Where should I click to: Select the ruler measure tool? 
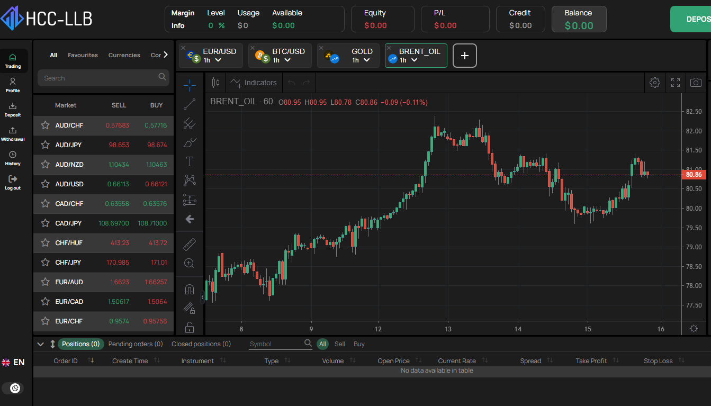tap(190, 244)
